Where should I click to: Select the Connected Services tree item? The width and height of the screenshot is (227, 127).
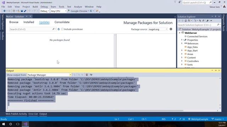point(197,36)
